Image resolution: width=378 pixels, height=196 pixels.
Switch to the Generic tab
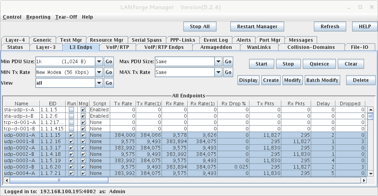tap(43, 40)
